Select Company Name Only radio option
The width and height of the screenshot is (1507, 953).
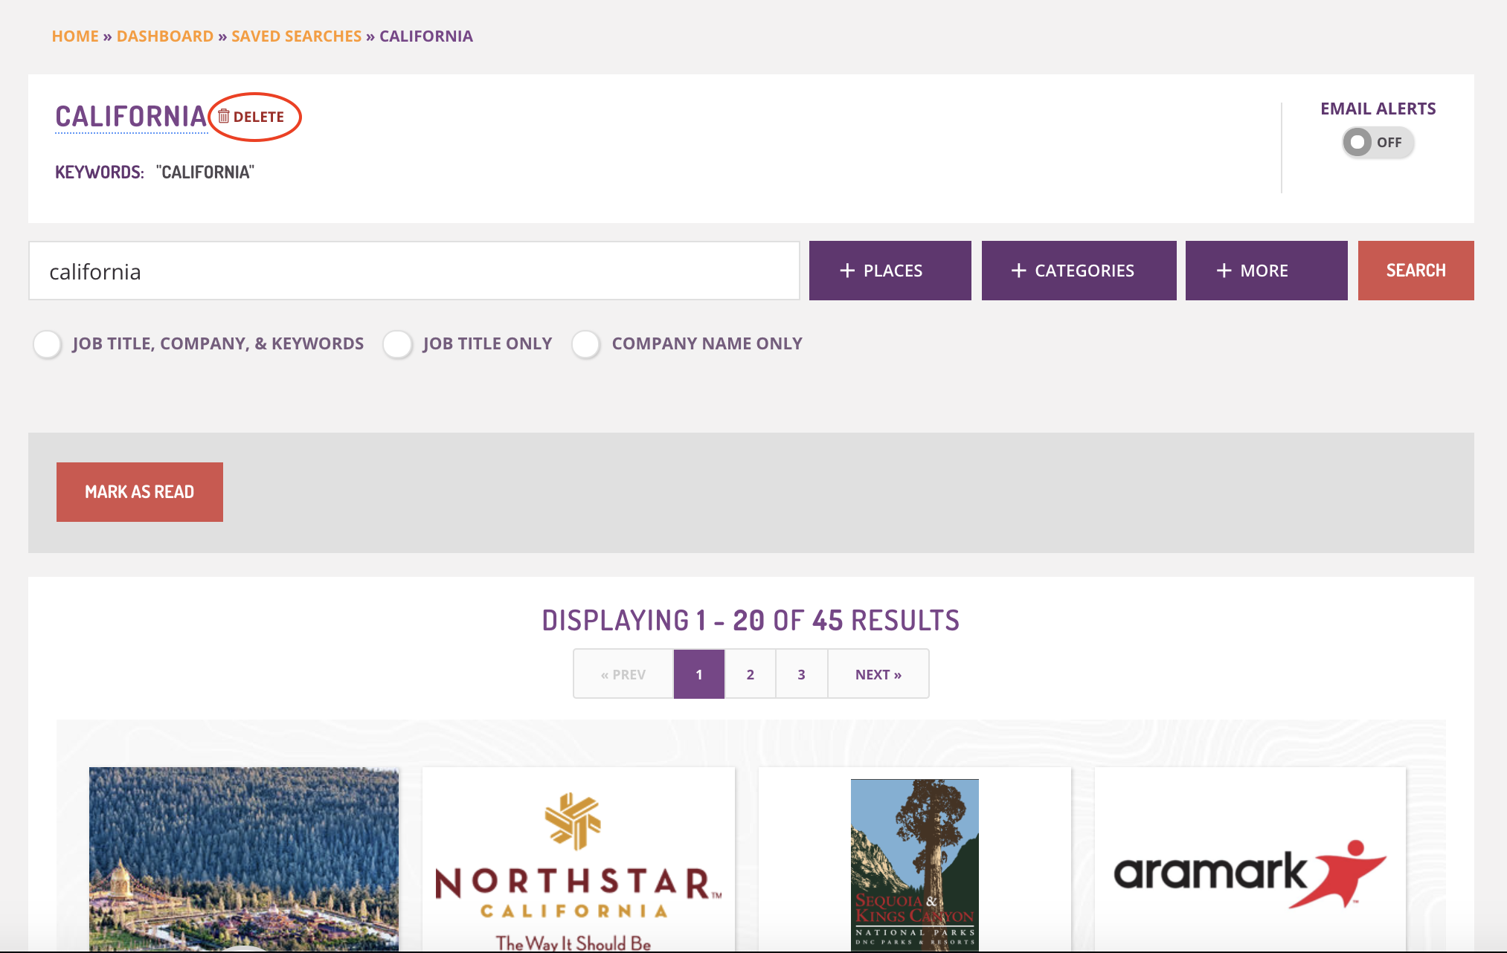pyautogui.click(x=586, y=344)
